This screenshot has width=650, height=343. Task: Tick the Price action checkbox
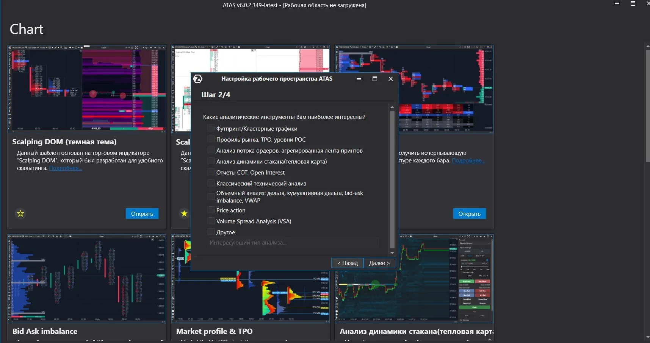point(211,210)
